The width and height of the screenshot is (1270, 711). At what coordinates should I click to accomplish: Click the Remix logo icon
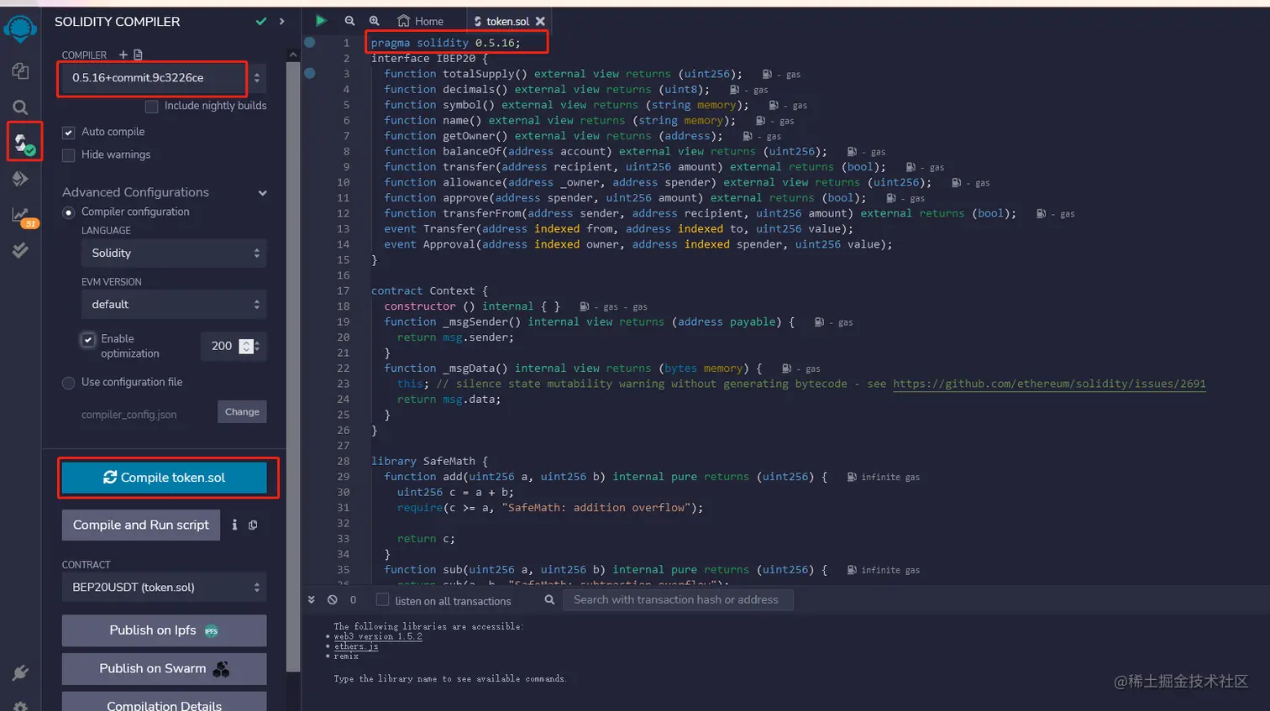20,29
